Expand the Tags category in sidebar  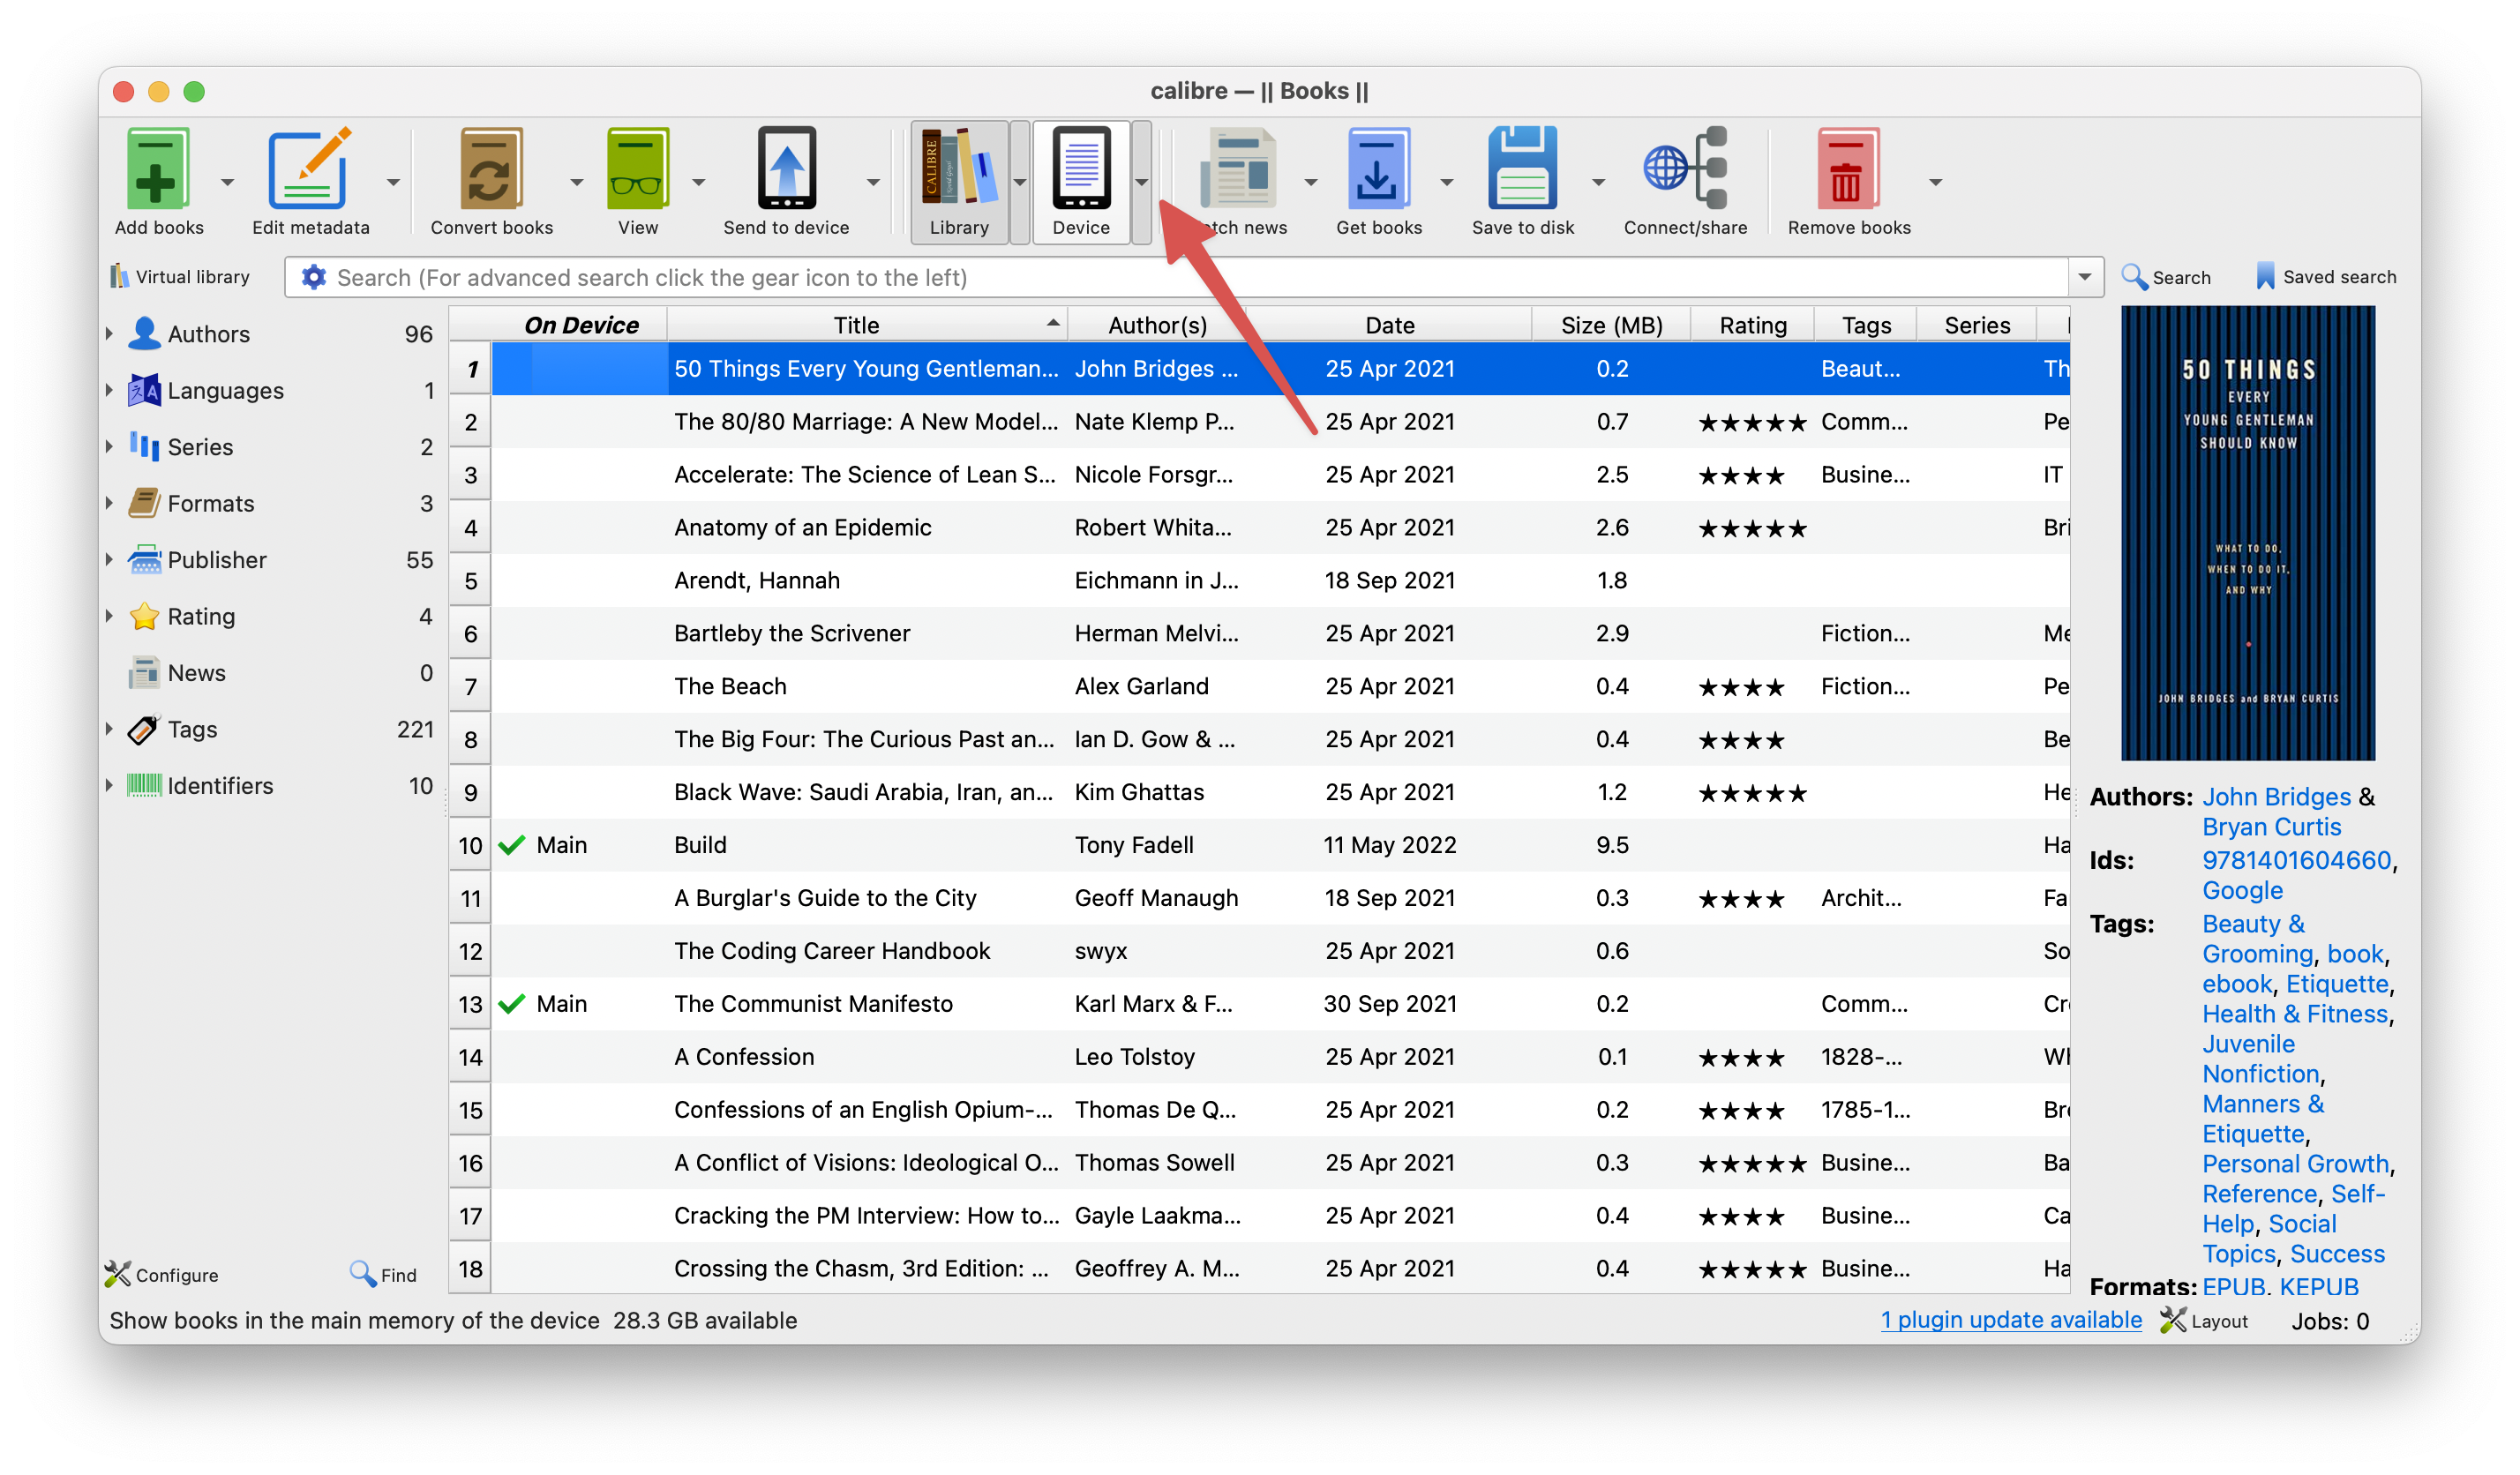[109, 729]
